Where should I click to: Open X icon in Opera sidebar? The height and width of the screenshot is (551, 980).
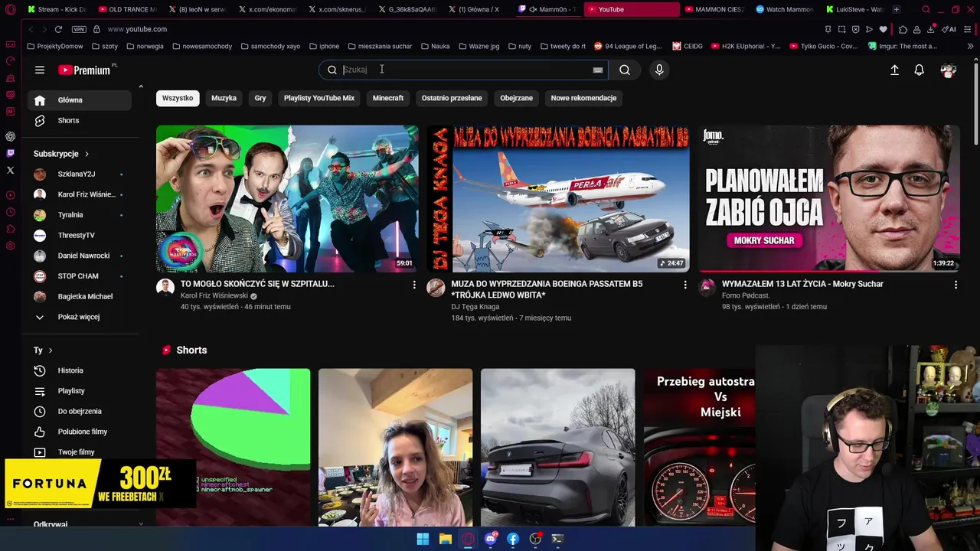10,170
